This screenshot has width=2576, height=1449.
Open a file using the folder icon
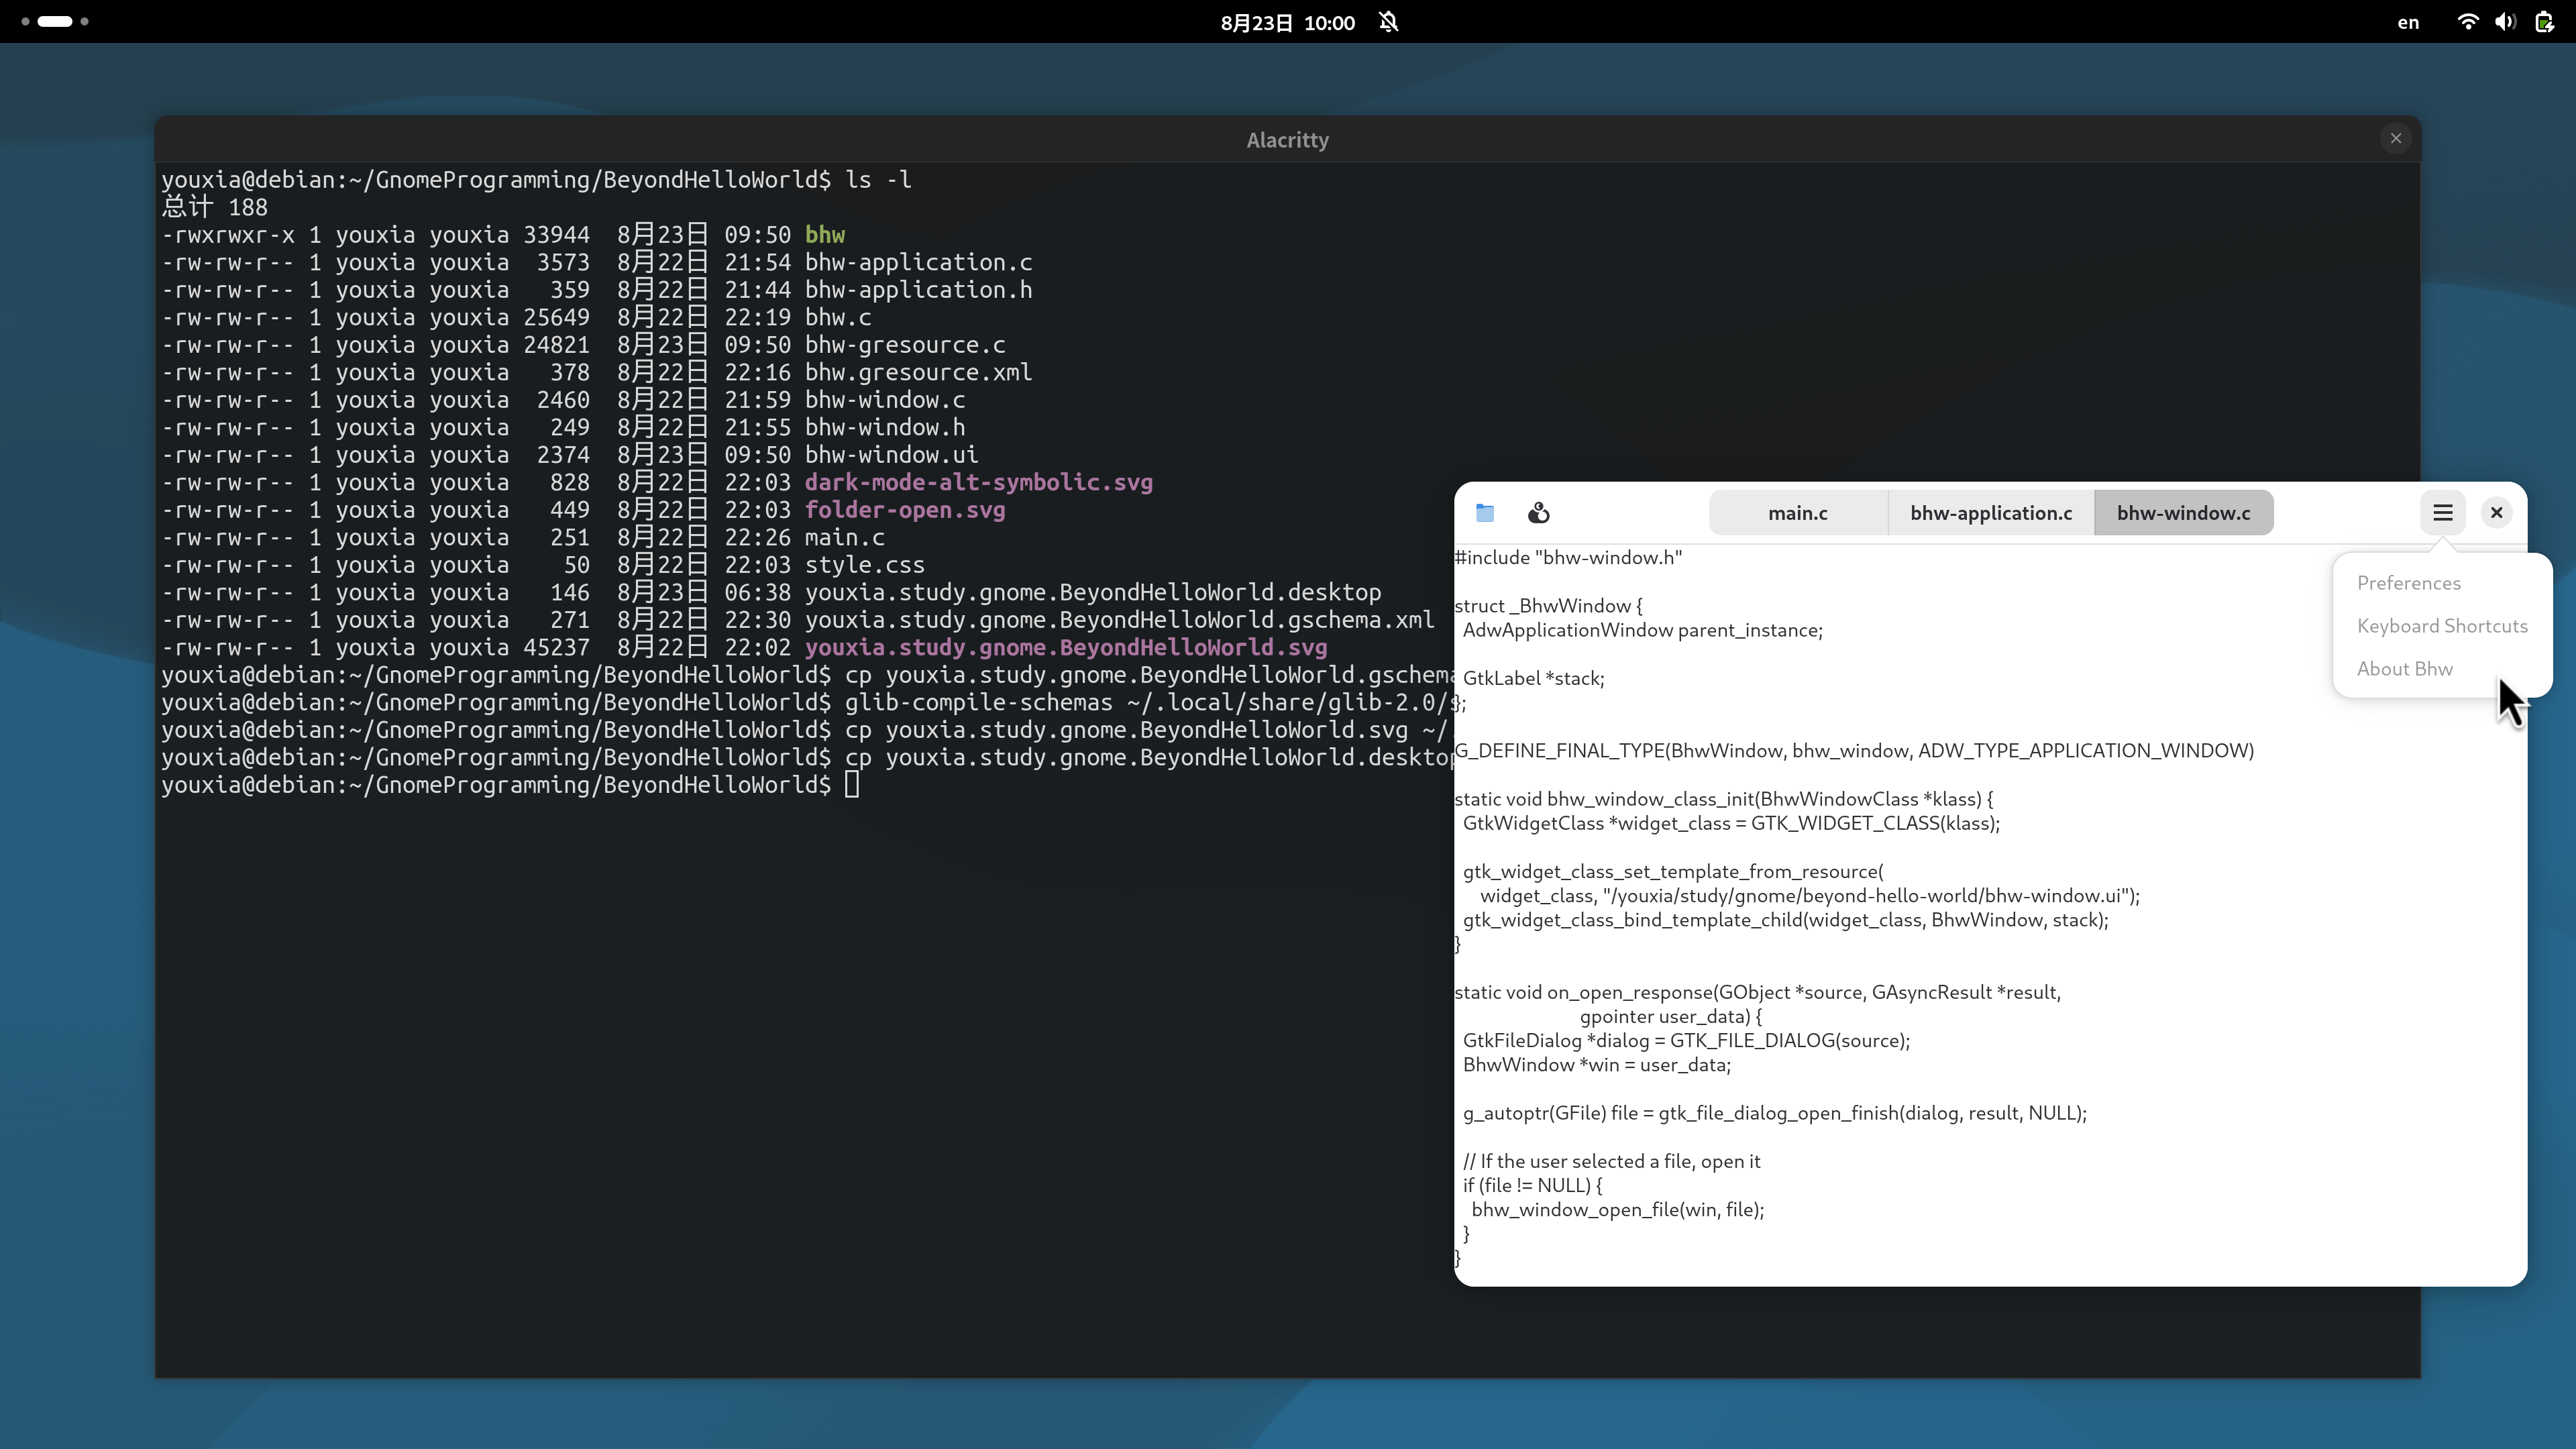(x=1484, y=512)
